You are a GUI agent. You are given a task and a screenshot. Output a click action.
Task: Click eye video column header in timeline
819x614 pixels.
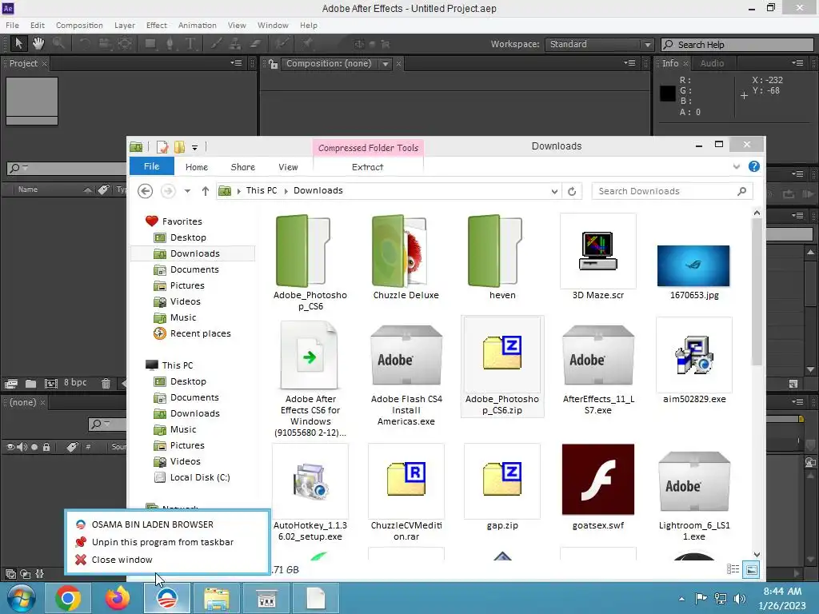pos(10,447)
